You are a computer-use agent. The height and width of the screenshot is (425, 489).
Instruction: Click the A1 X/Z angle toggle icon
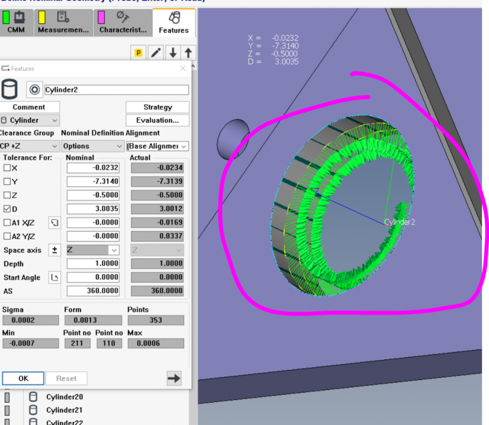(x=54, y=223)
